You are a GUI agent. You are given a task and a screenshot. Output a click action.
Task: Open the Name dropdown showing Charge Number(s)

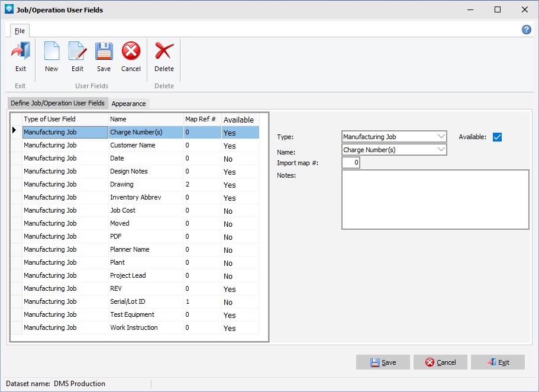pos(441,150)
